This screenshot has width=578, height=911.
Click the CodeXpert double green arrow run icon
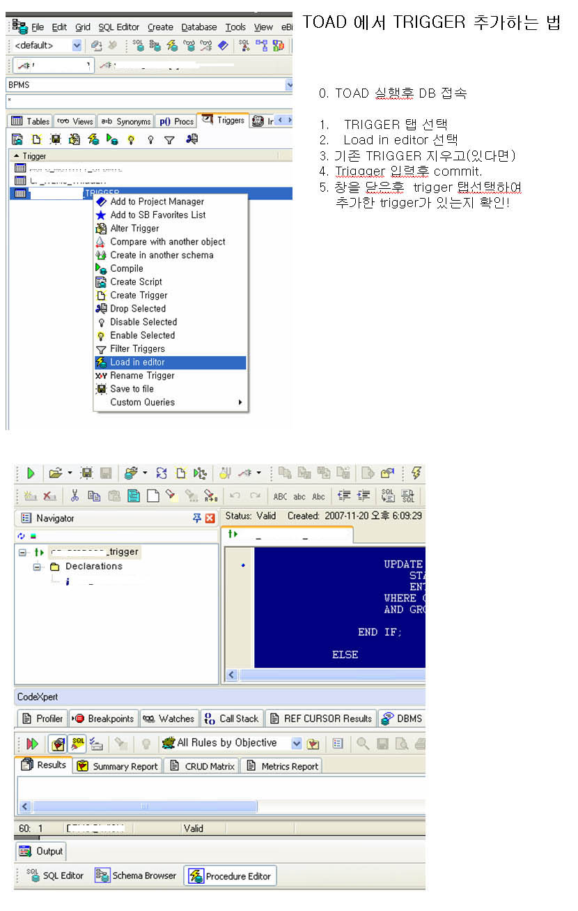pos(32,744)
